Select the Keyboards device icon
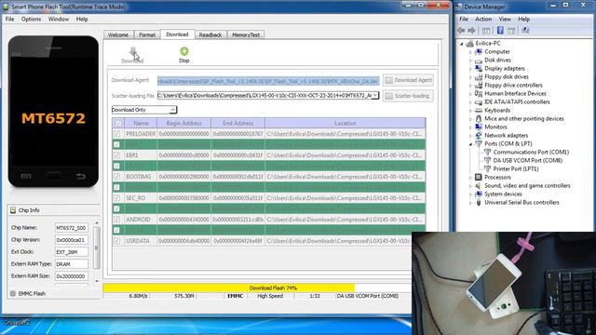596x335 pixels. (479, 110)
